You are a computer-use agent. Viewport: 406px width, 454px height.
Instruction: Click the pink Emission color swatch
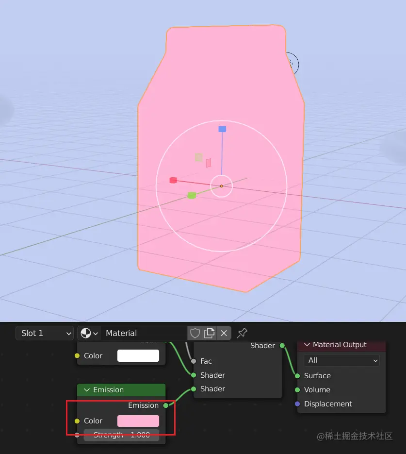(x=138, y=421)
